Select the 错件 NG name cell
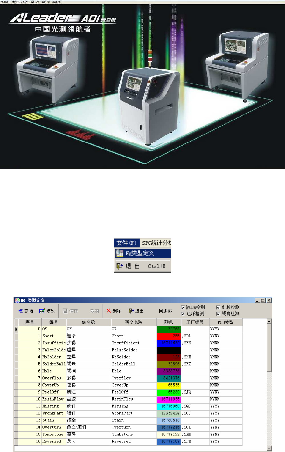The width and height of the screenshot is (285, 452). point(89,413)
